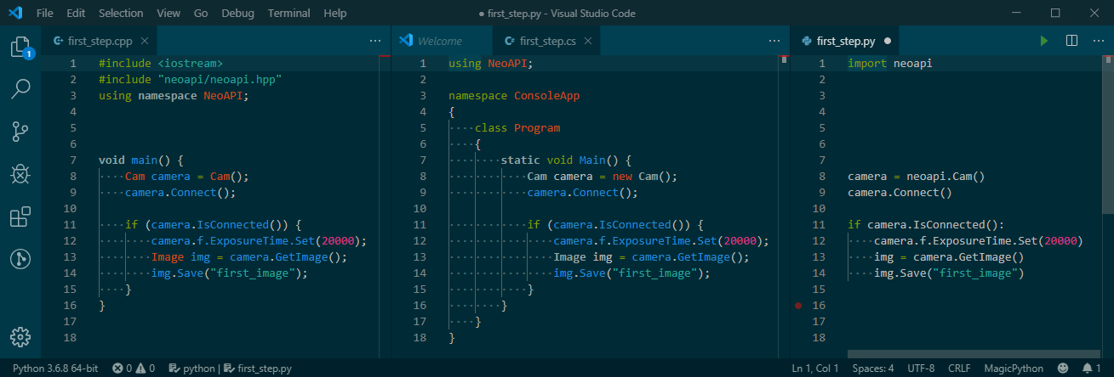Click python | first_step.py status item
This screenshot has width=1114, height=377.
pos(229,369)
